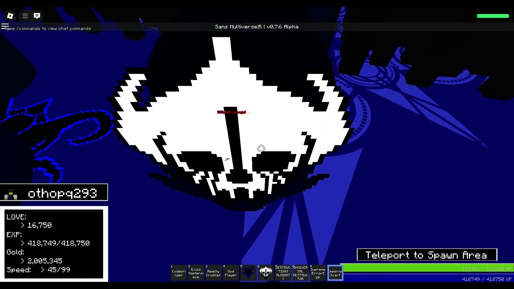Viewport: 514px width, 289px height.
Task: Equip Destructions Almighty hotbar slot
Action: tap(283, 273)
